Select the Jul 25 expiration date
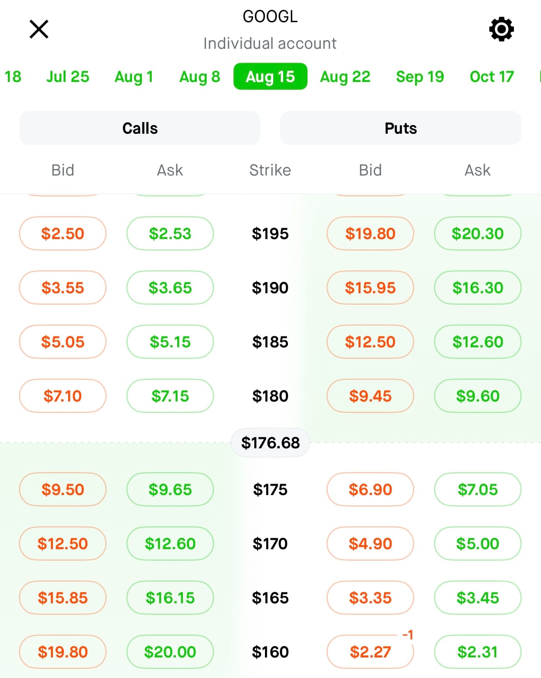Screen dimensions: 541x678 [x=68, y=76]
